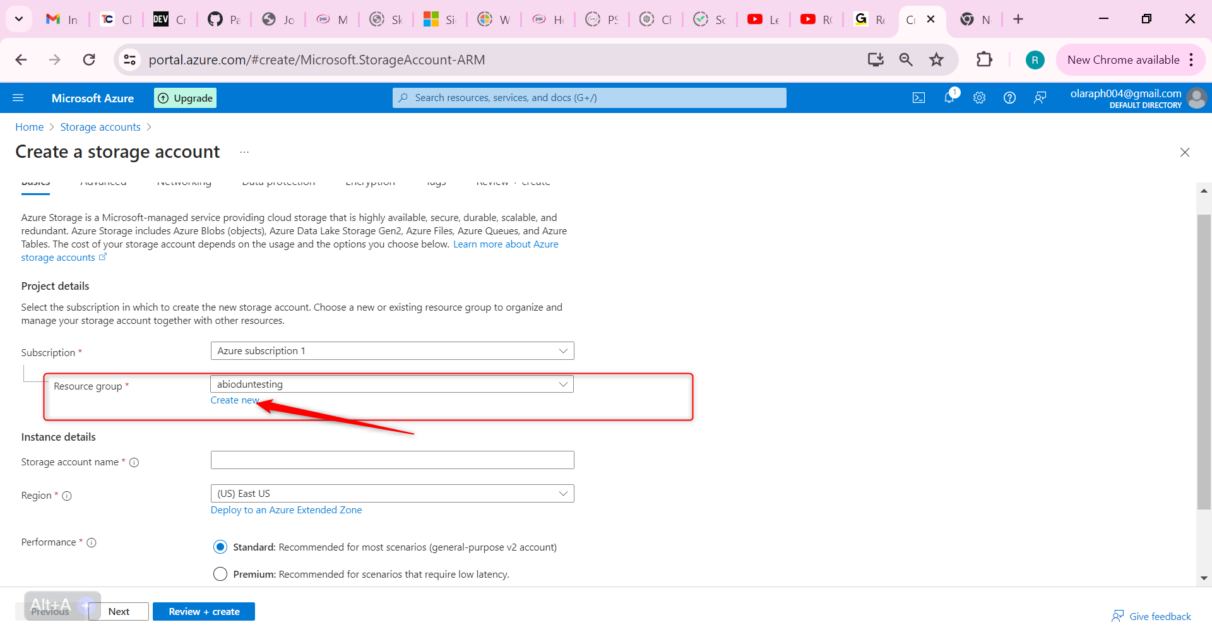Image resolution: width=1212 pixels, height=644 pixels.
Task: Open the olaraph004 account avatar
Action: coord(1196,98)
